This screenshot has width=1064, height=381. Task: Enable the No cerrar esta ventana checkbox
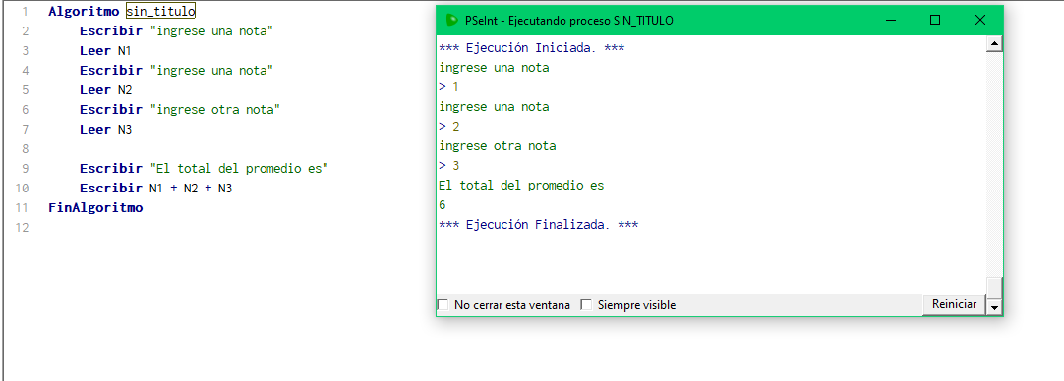[443, 305]
